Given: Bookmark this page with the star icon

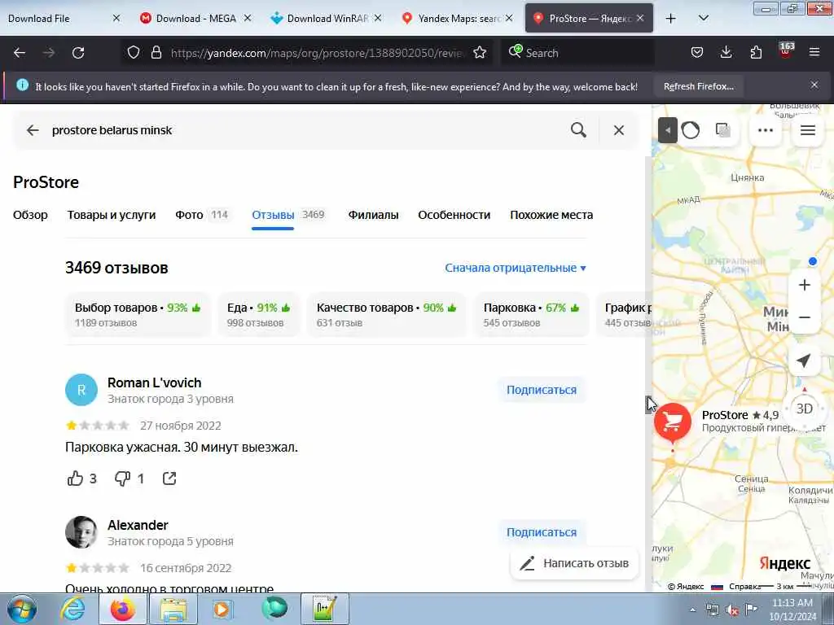Looking at the screenshot, I should [x=480, y=52].
